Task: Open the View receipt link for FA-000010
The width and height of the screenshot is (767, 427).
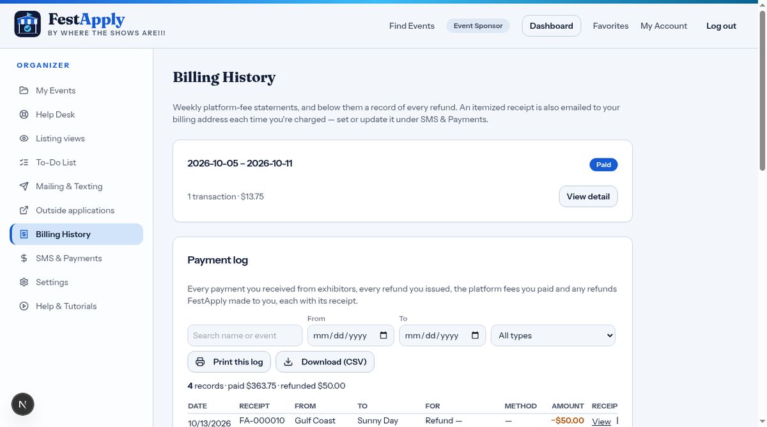Action: pyautogui.click(x=601, y=421)
